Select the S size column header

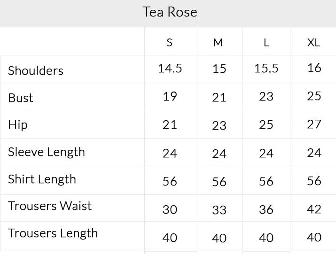(170, 43)
